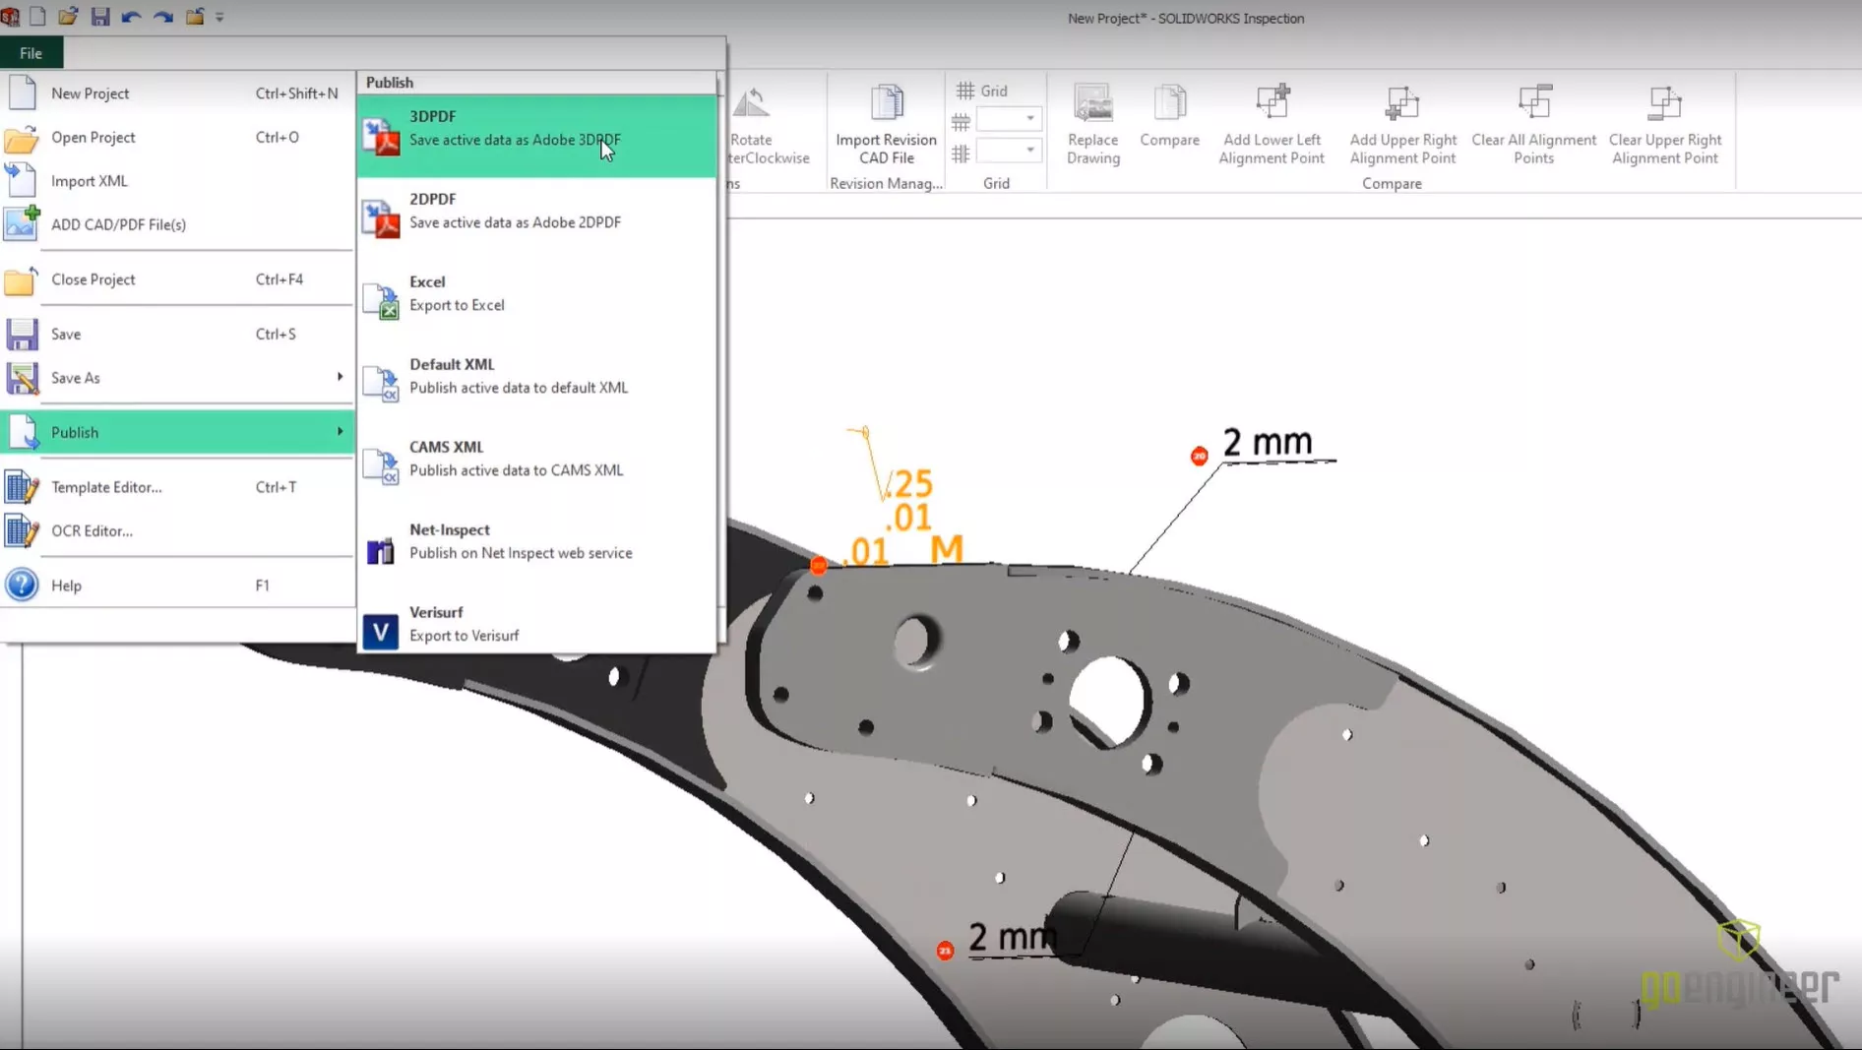Choose Open Project from the File menu
This screenshot has width=1862, height=1050.
click(177, 137)
